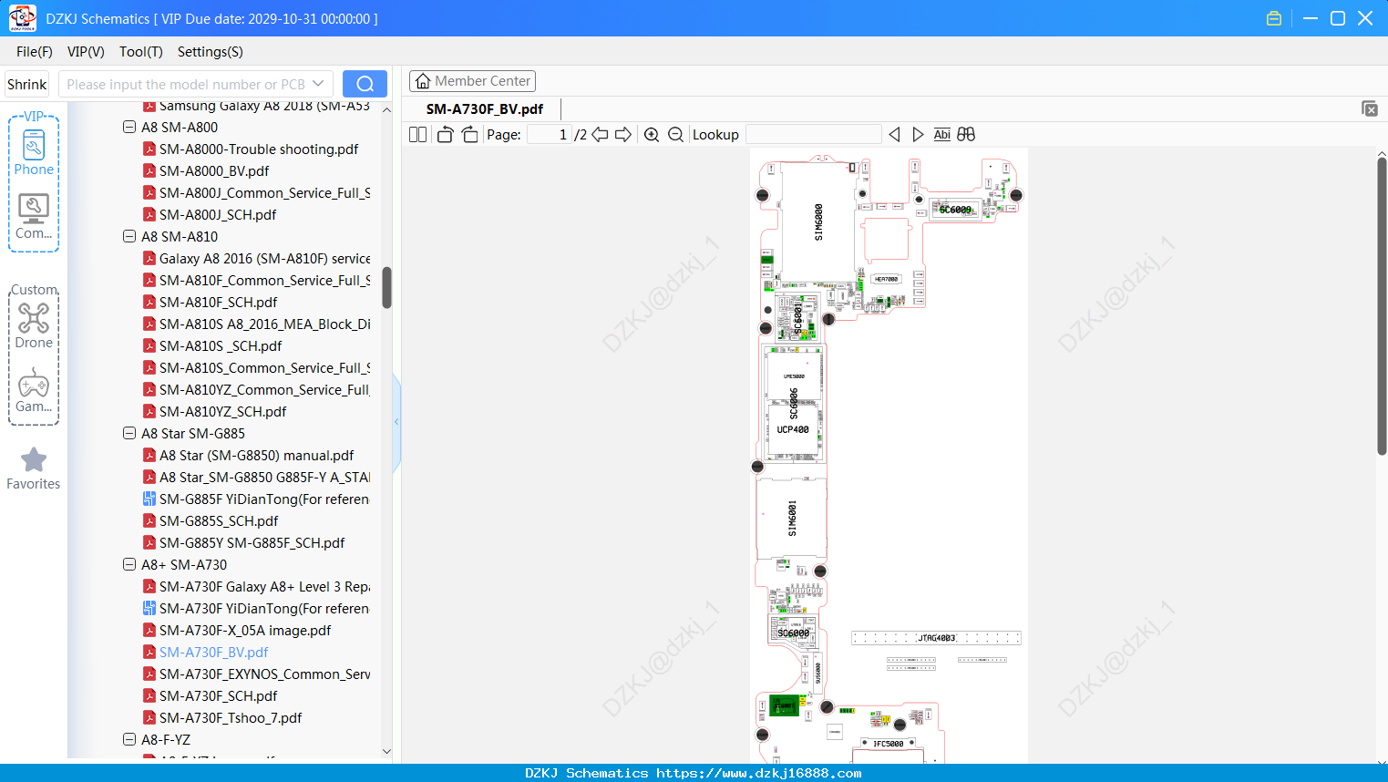Open the Tool(T) menu

[x=140, y=52]
